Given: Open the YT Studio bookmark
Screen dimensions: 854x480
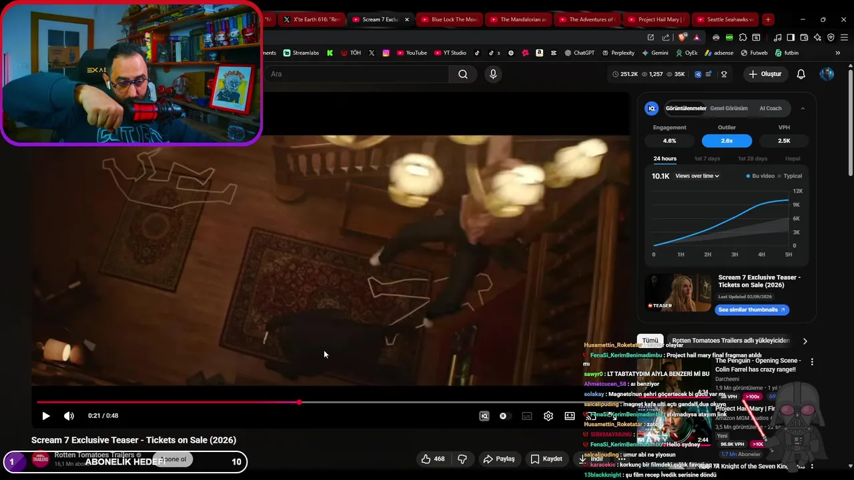Looking at the screenshot, I should 450,53.
